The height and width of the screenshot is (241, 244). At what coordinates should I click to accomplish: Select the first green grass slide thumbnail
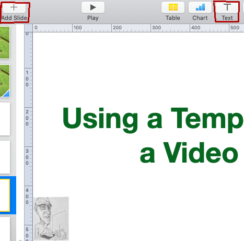click(x=5, y=42)
